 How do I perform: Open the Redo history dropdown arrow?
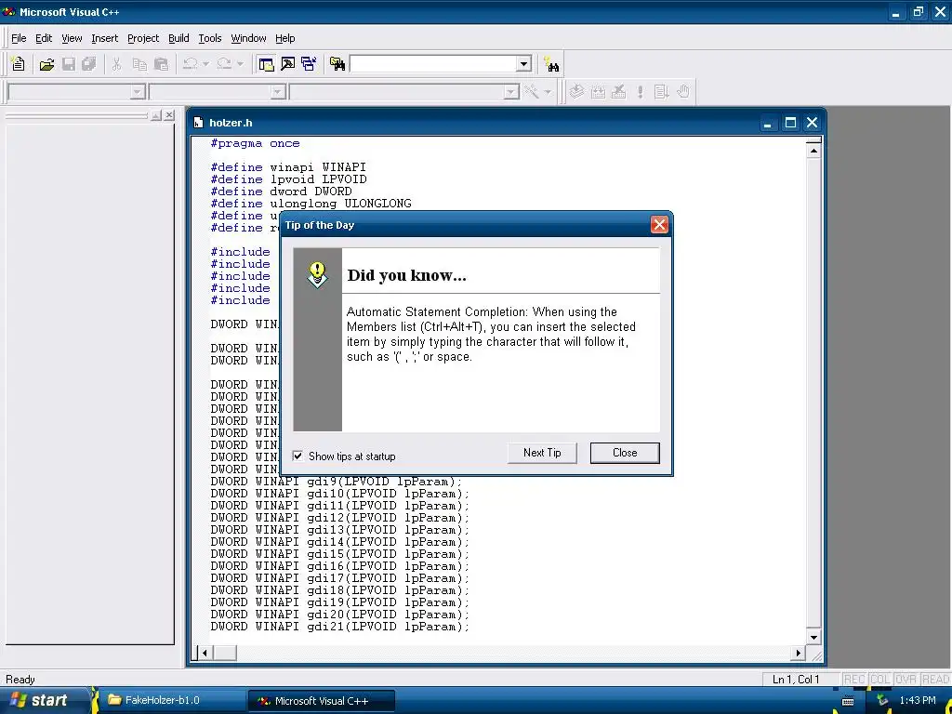[x=240, y=64]
